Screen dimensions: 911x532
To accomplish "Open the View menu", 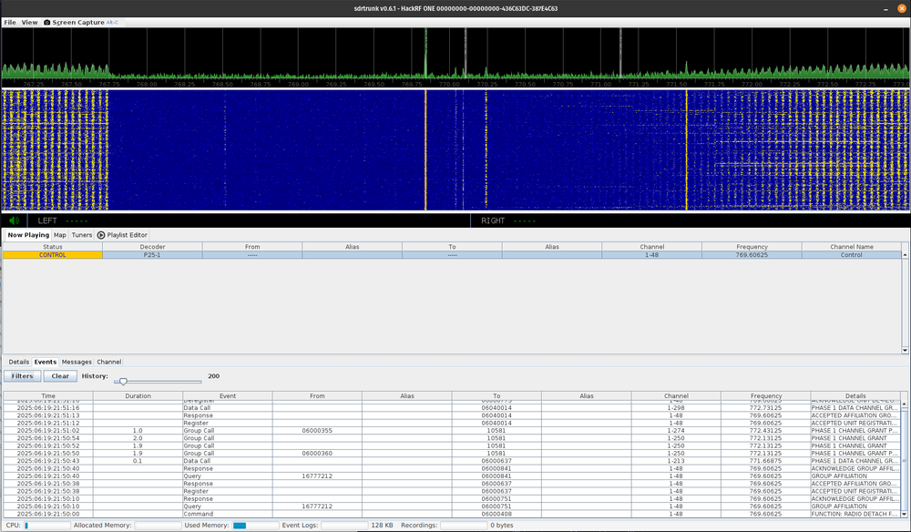I will 30,22.
